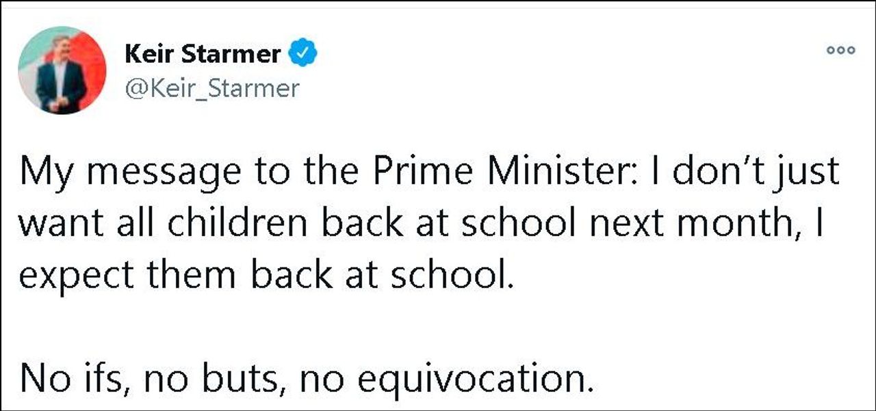
Task: Open the @Keir_Starmer handle link
Action: [211, 88]
